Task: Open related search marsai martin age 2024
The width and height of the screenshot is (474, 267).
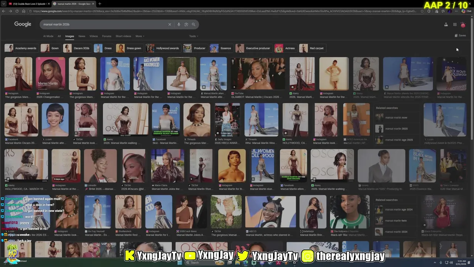Action: 396,210
